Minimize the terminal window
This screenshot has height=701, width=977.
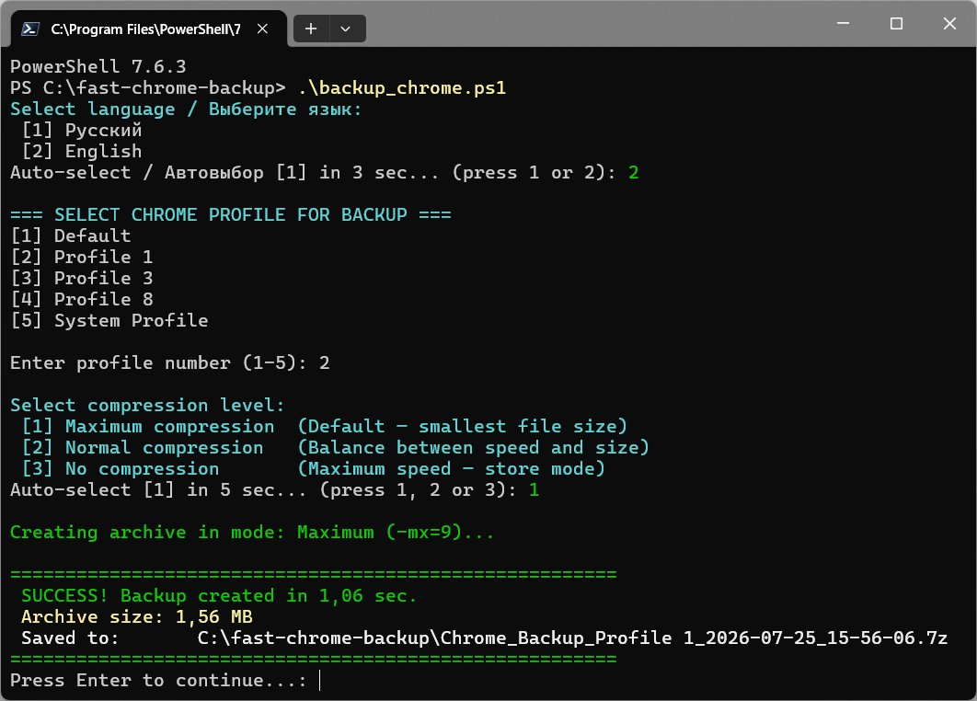[843, 24]
